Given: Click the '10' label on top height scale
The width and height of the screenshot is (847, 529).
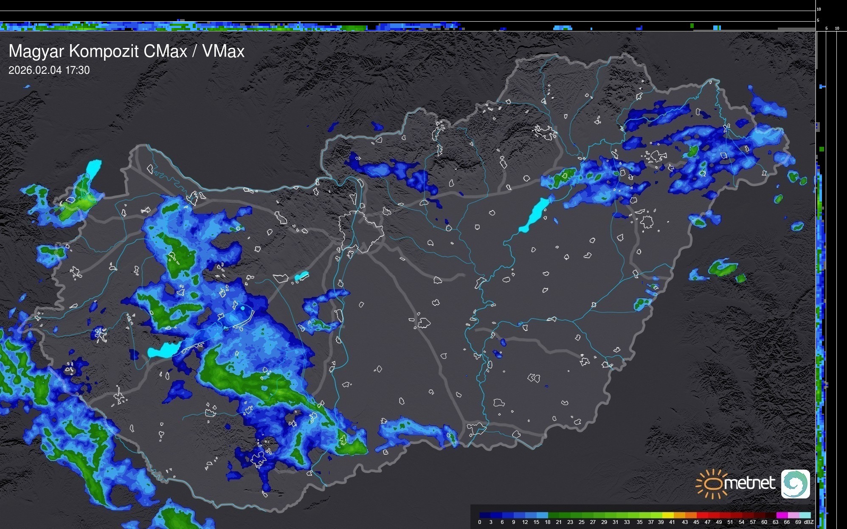Looking at the screenshot, I should [819, 9].
